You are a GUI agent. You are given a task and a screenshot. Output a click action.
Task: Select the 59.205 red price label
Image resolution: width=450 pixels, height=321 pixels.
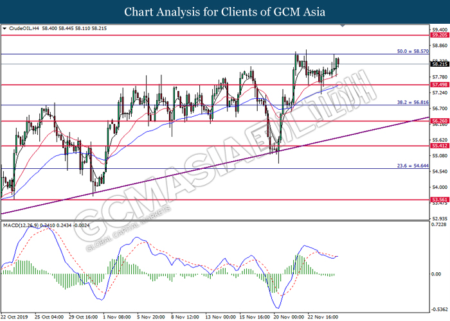(x=440, y=35)
